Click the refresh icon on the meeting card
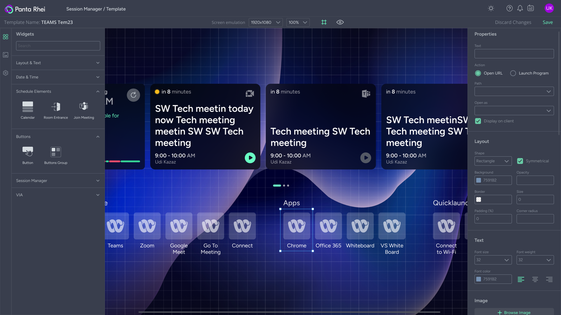Viewport: 561px width, 315px height. [134, 95]
